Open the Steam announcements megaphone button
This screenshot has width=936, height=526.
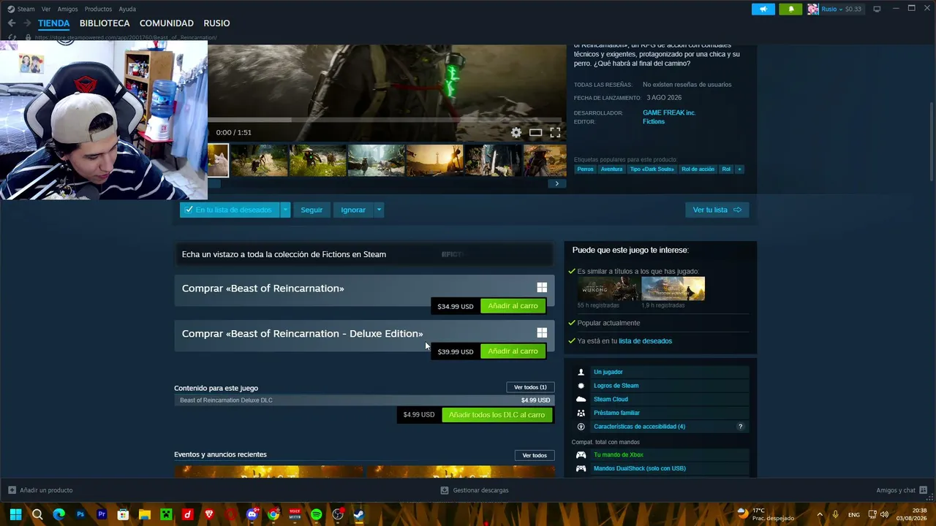point(763,9)
